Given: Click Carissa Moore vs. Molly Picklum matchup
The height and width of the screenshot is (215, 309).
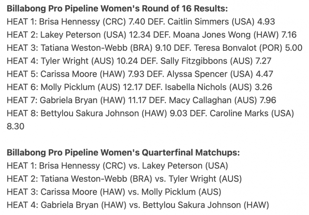Looking at the screenshot, I should [x=114, y=192].
